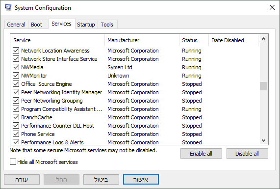Click the services list scrollbar thumb

[263, 86]
